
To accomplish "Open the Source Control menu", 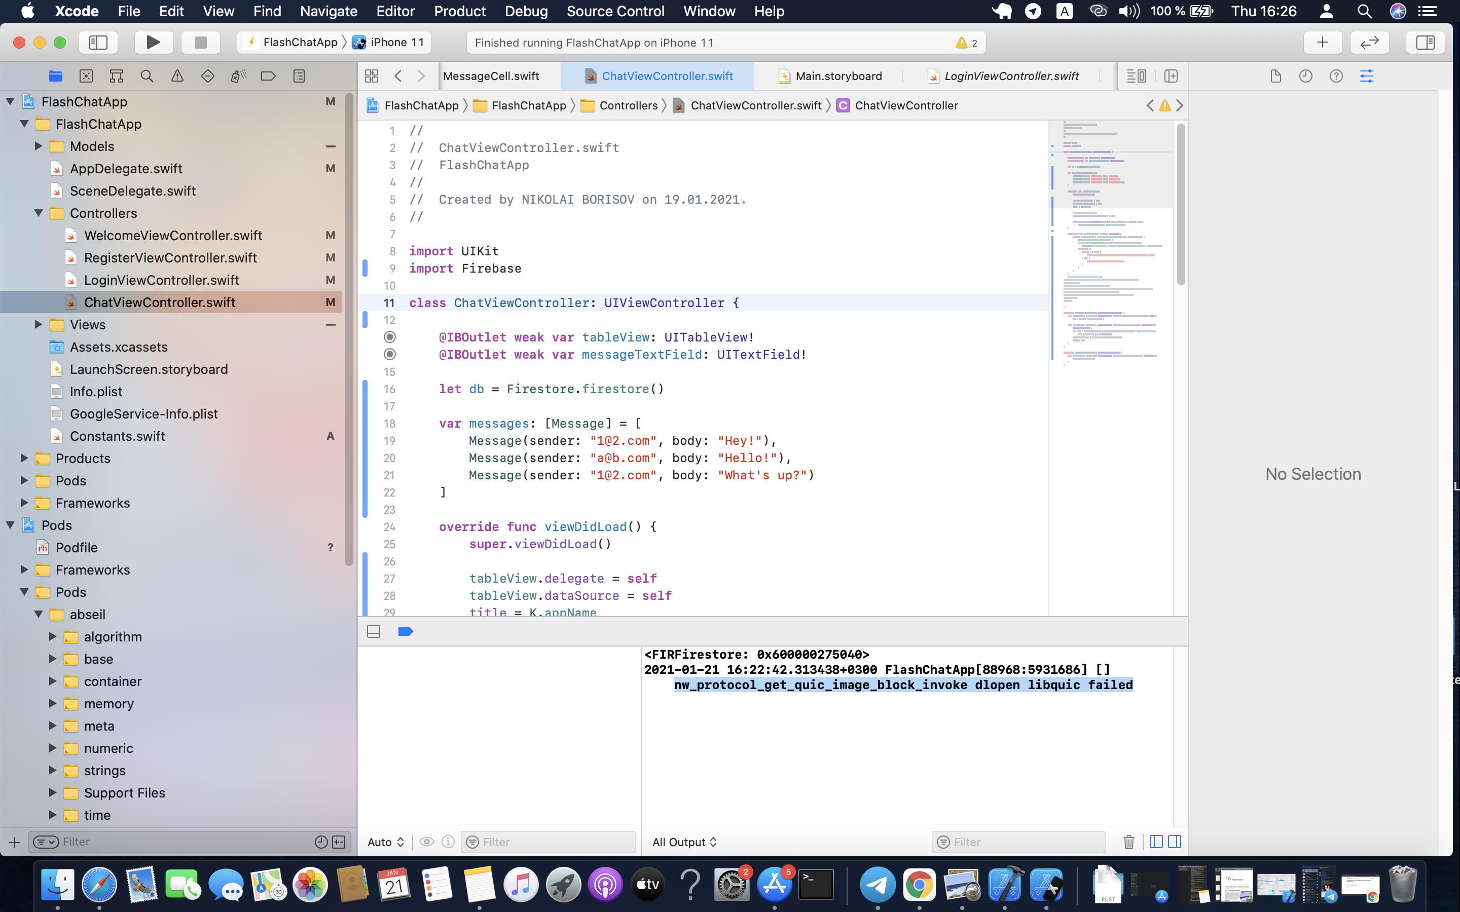I will click(x=615, y=12).
